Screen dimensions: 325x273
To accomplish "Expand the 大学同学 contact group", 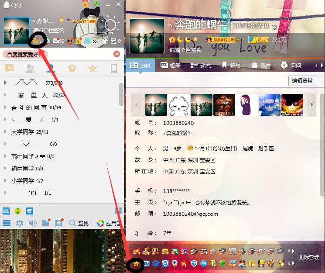I will click(x=6, y=132).
